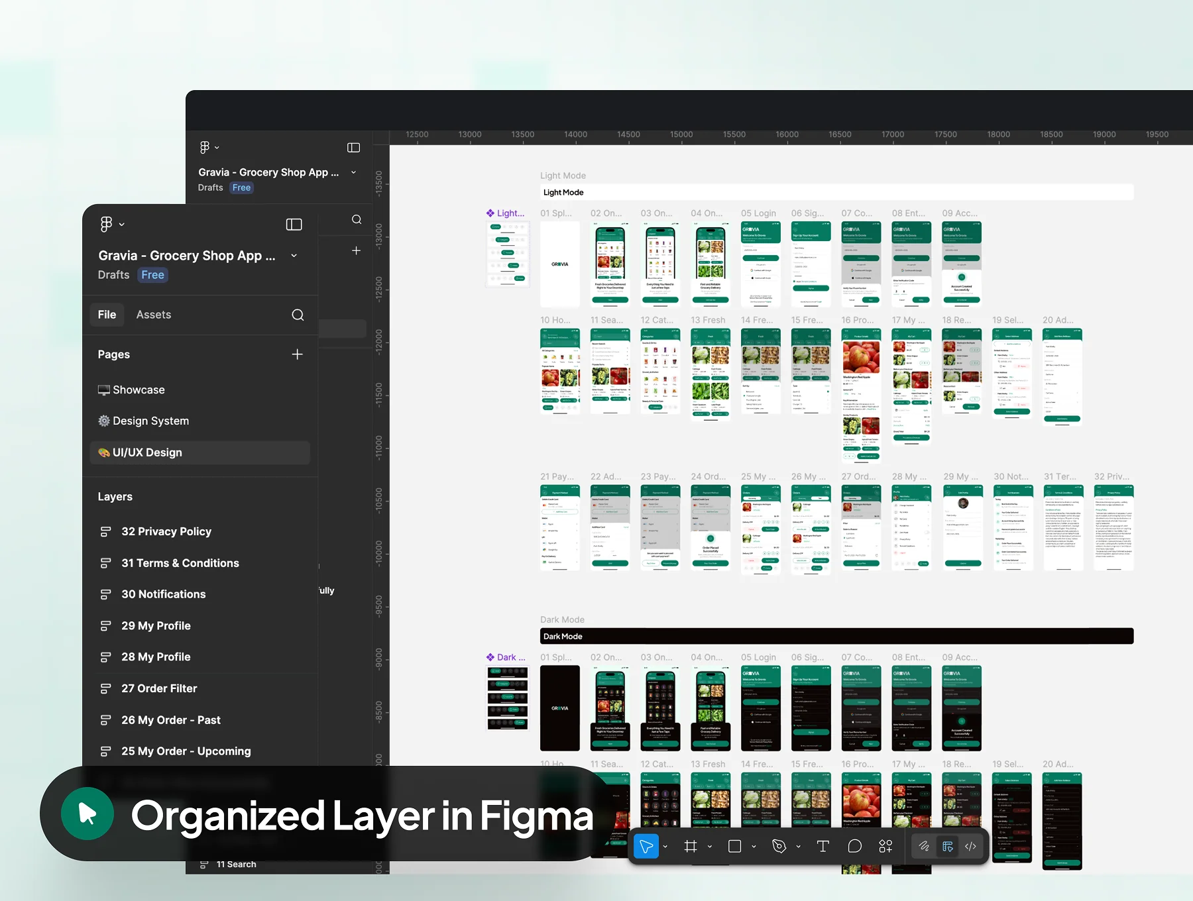
Task: Switch to Dev Mode in the toolbar
Action: [971, 846]
